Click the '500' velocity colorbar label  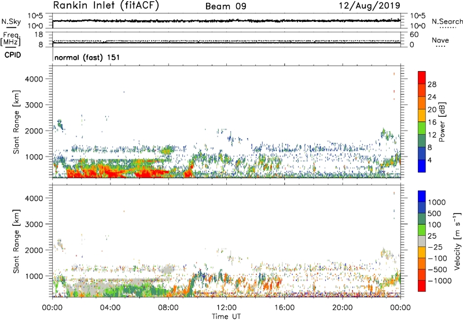pos(434,214)
